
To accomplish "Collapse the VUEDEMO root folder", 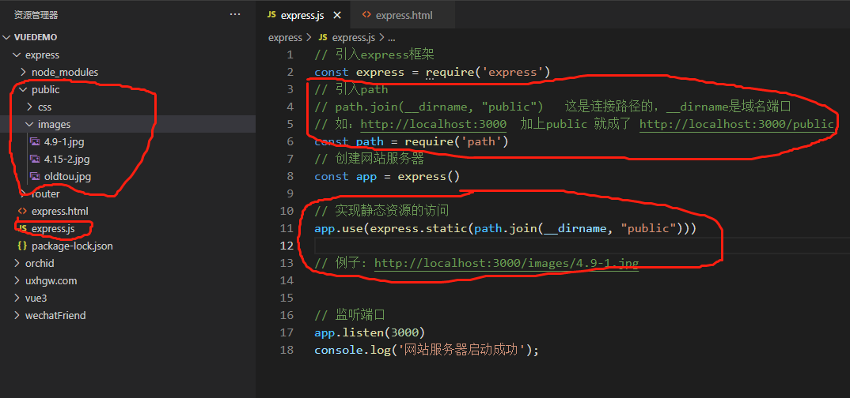I will click(6, 37).
